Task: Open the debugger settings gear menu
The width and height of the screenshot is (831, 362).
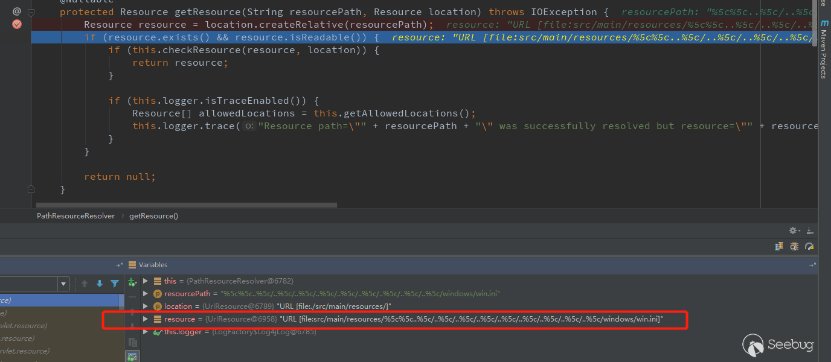Action: pyautogui.click(x=793, y=230)
